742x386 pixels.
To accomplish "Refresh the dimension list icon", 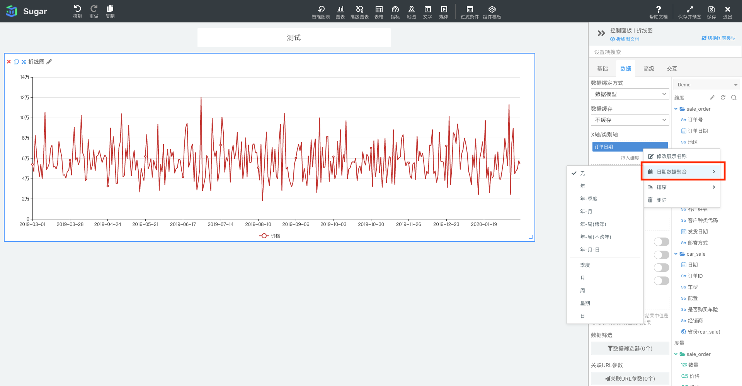I will (x=723, y=98).
